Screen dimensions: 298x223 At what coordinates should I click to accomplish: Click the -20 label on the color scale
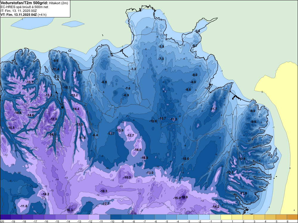(2, 222)
